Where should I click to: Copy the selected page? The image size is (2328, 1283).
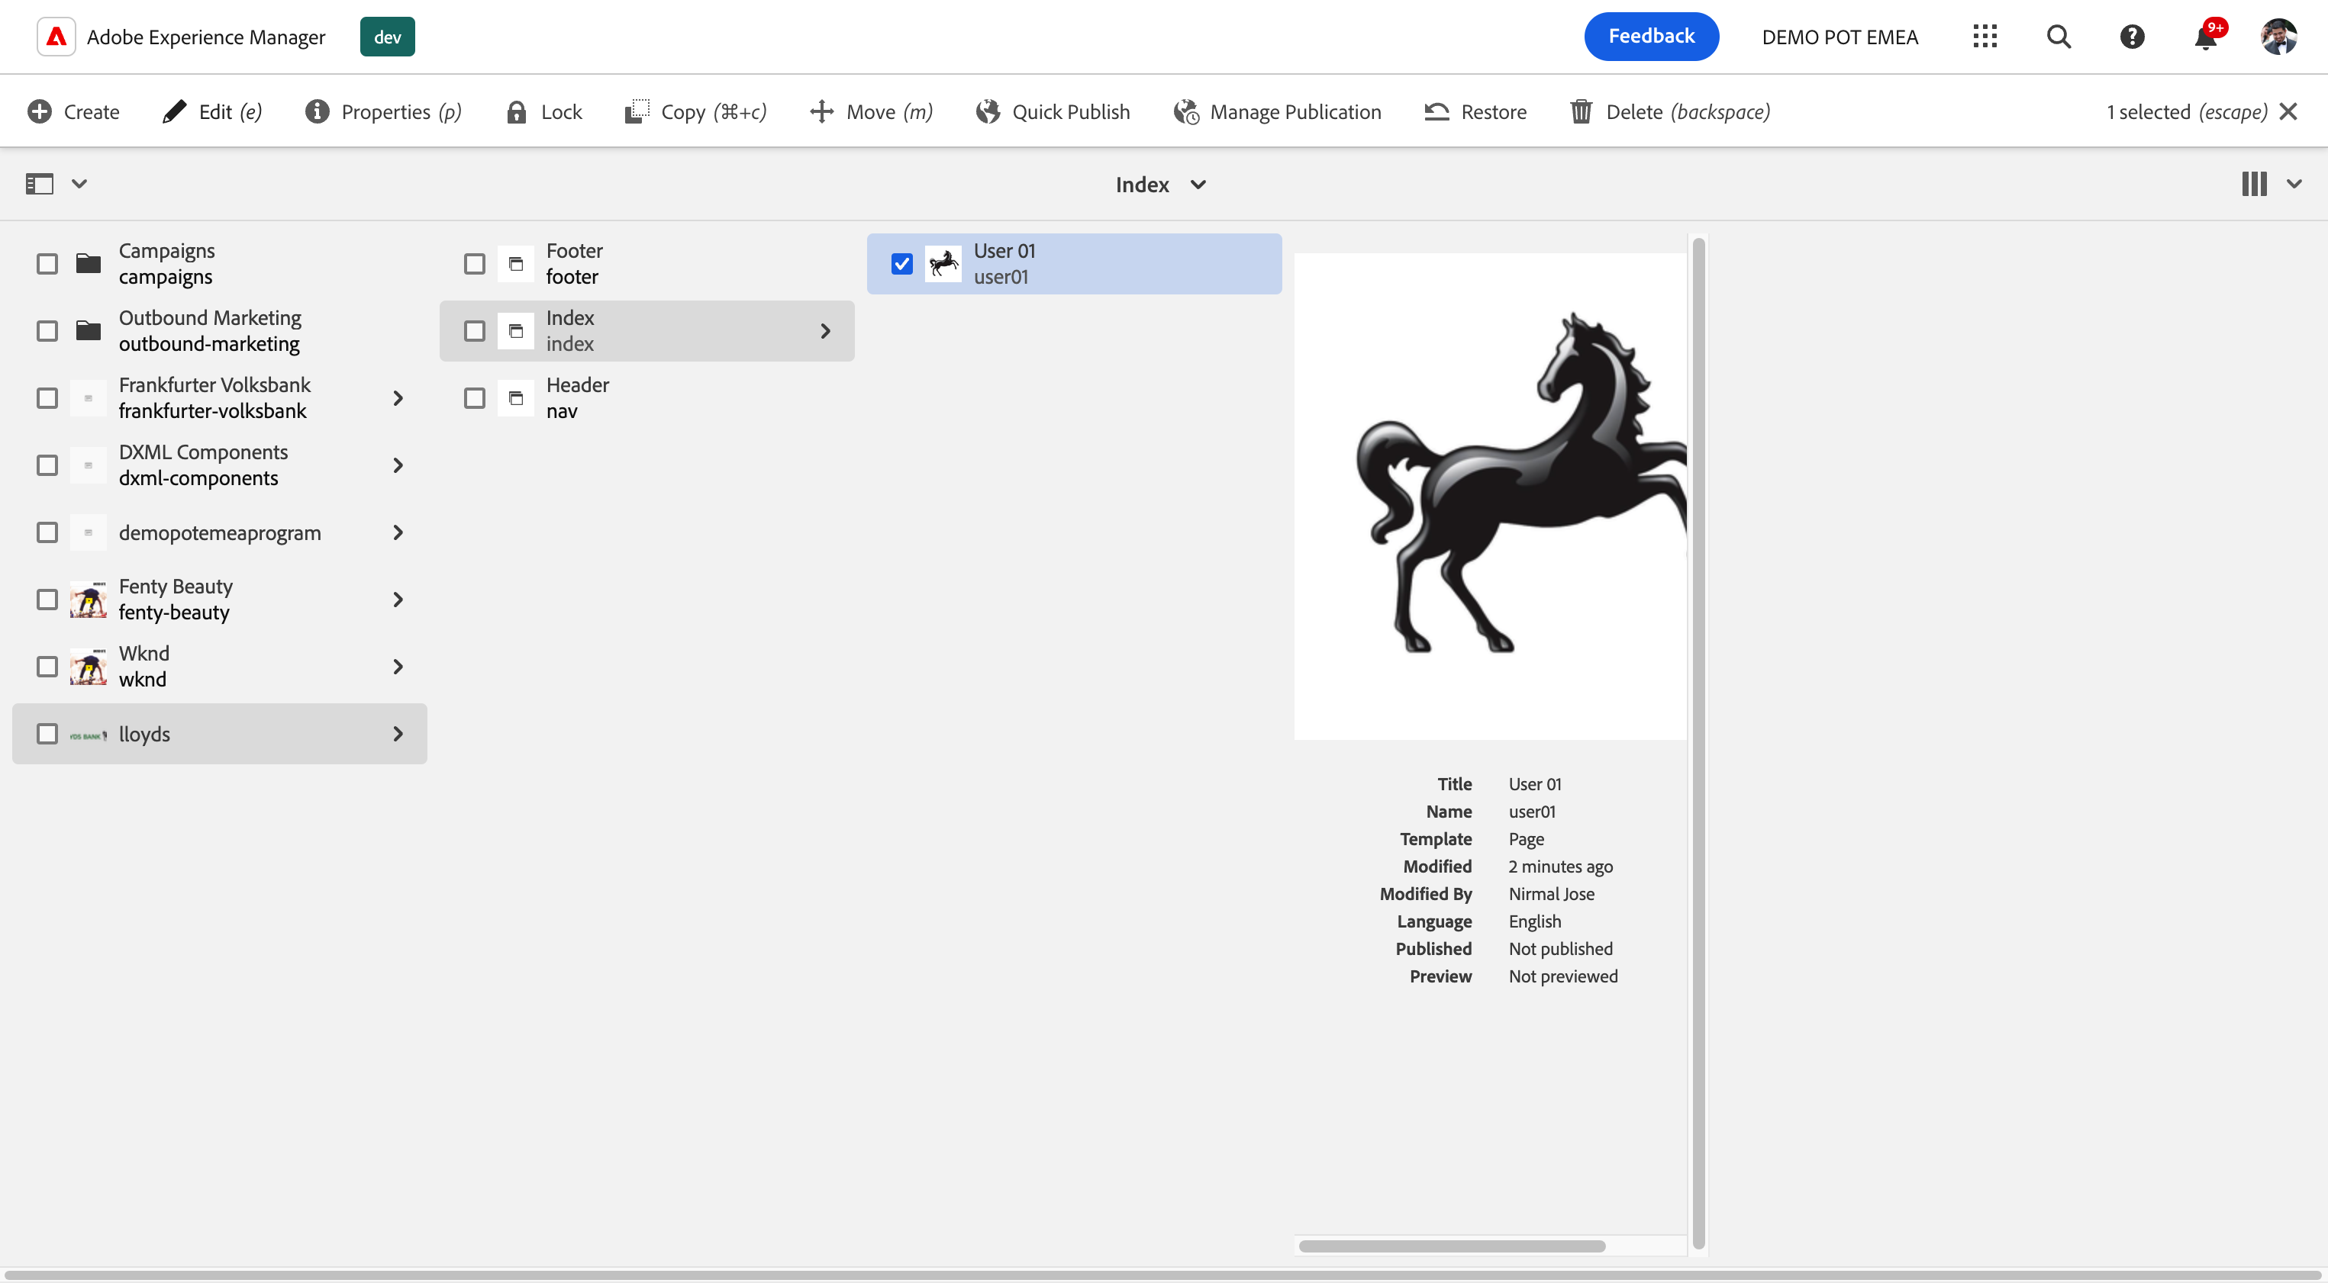[696, 112]
